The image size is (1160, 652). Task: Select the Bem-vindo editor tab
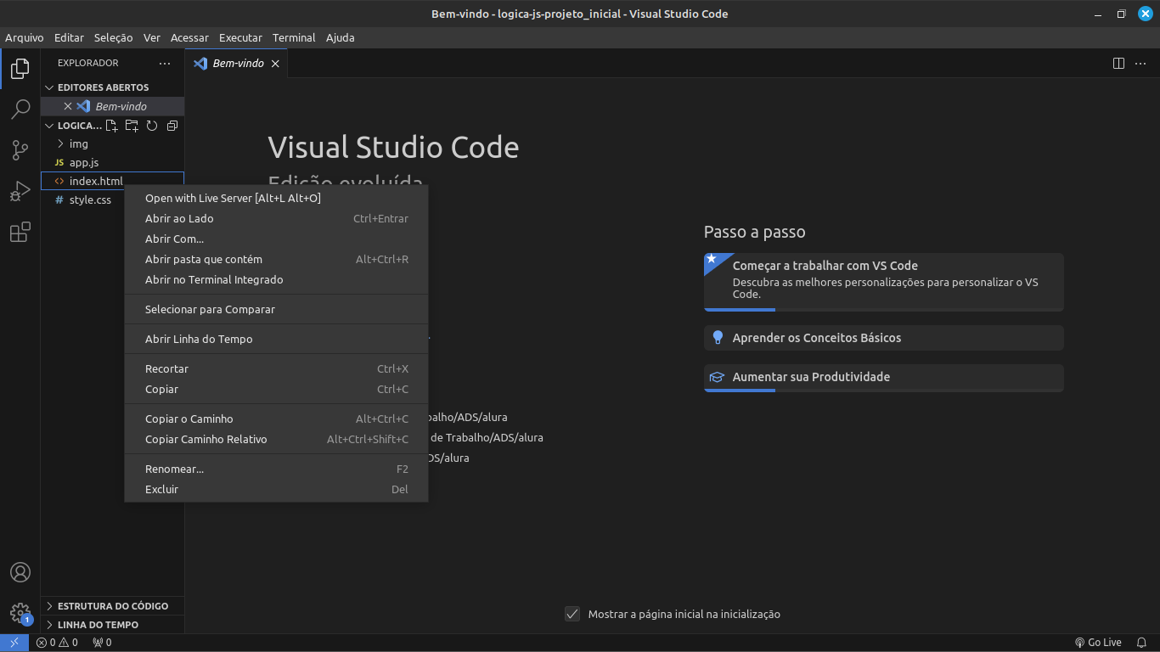tap(237, 64)
